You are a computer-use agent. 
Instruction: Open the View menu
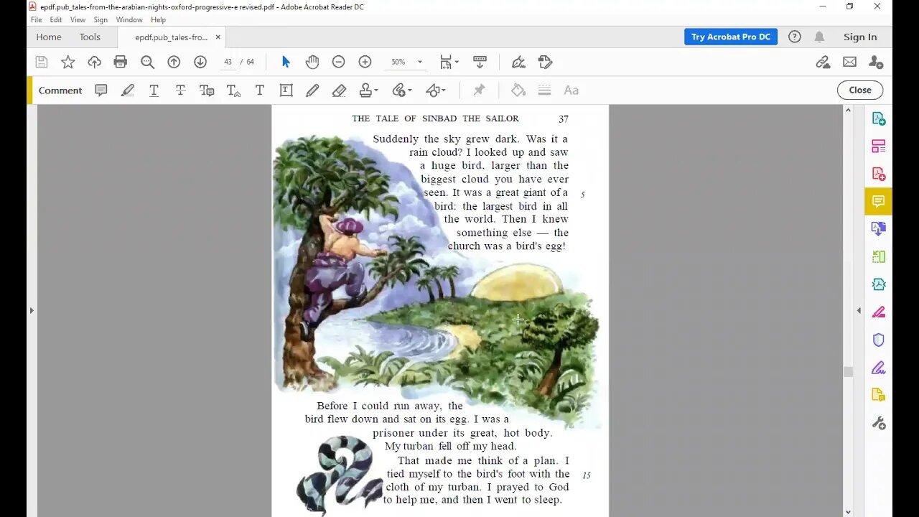coord(78,20)
